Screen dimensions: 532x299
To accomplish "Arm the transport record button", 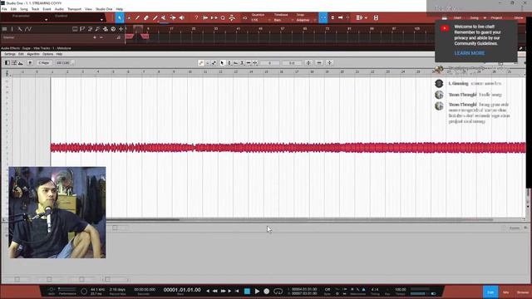I will 267,292.
